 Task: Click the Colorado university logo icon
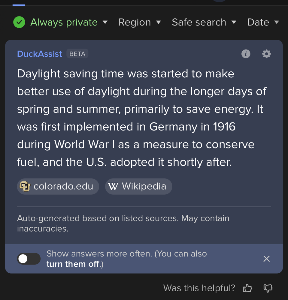point(25,186)
